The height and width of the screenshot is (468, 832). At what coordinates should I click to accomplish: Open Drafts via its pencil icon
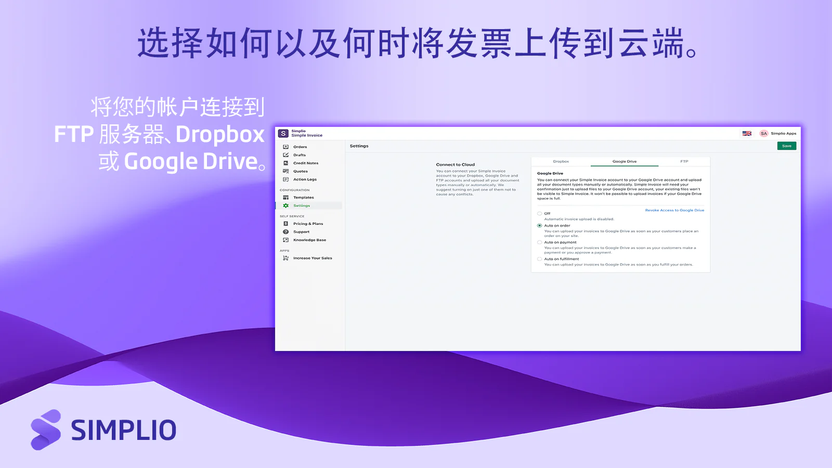pyautogui.click(x=285, y=155)
